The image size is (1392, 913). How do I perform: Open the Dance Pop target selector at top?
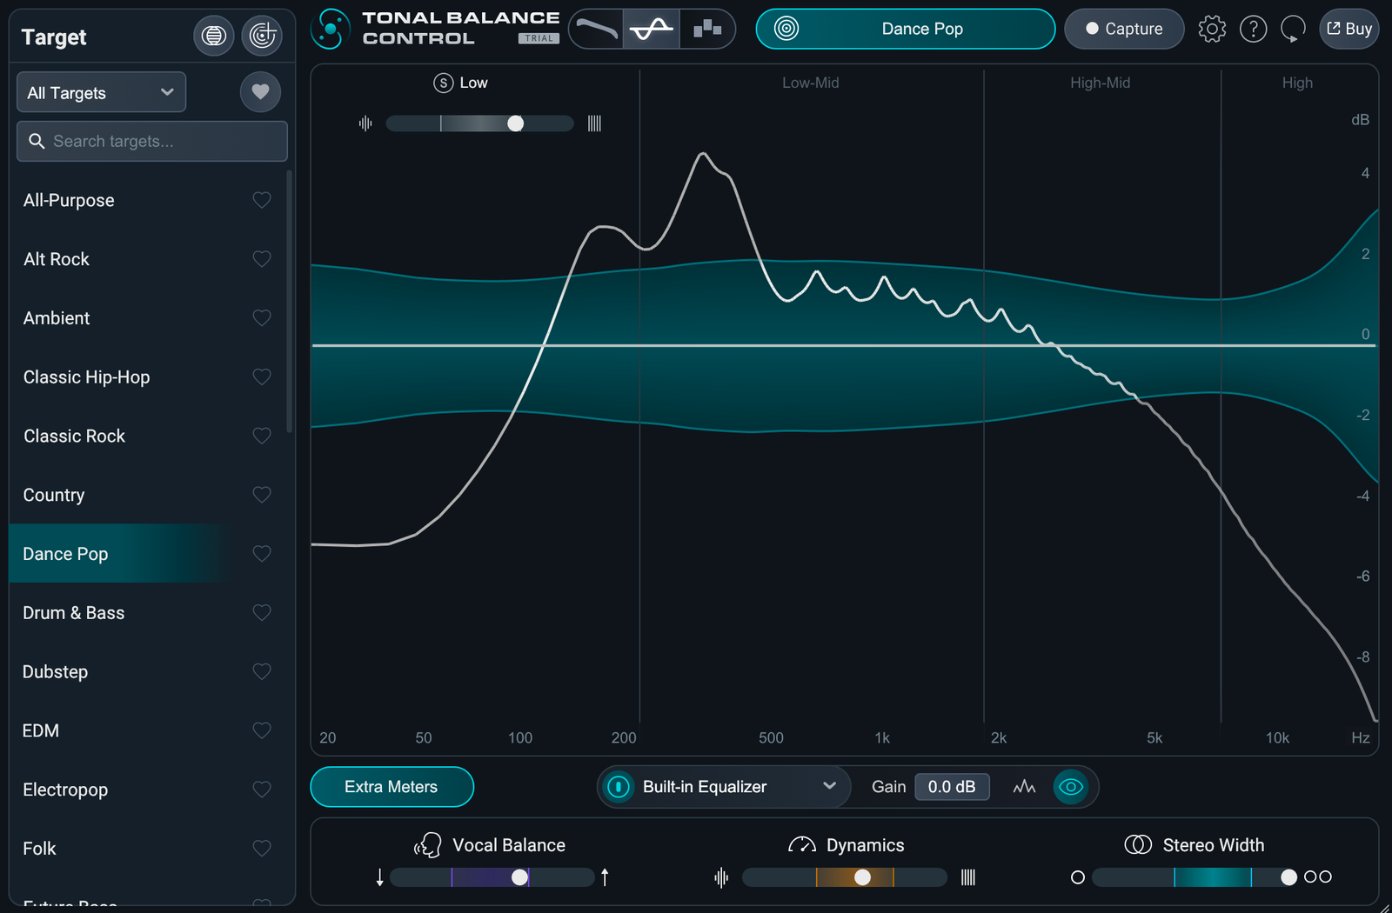click(905, 28)
